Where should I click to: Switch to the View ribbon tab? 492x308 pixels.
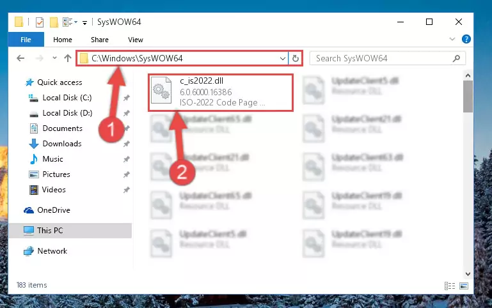[x=136, y=40]
